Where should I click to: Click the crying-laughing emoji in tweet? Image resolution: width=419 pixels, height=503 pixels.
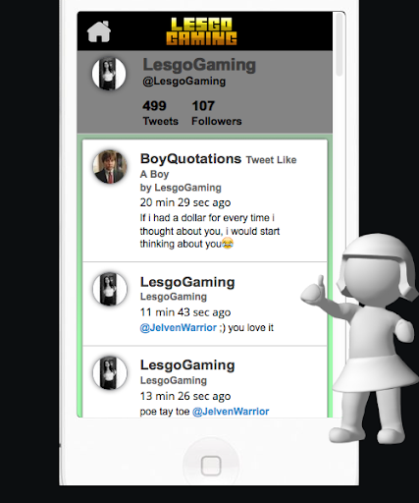(228, 244)
